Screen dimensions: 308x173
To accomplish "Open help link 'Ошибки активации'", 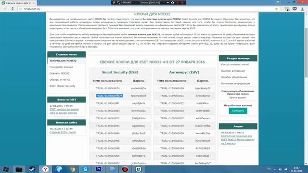I will coord(233,71).
